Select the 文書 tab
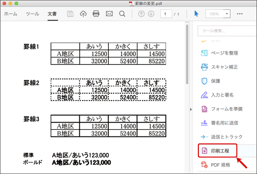The image size is (257, 174). (52, 14)
